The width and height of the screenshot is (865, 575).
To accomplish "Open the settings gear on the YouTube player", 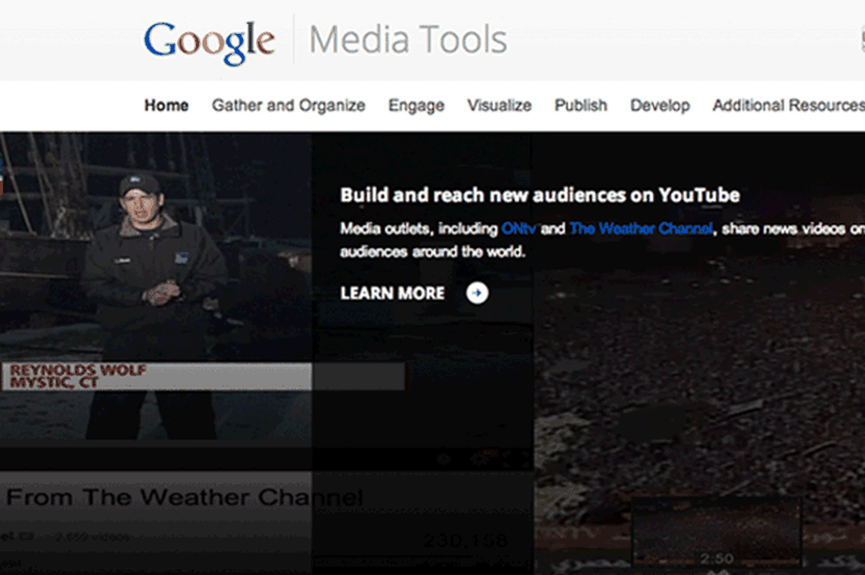I will (477, 460).
